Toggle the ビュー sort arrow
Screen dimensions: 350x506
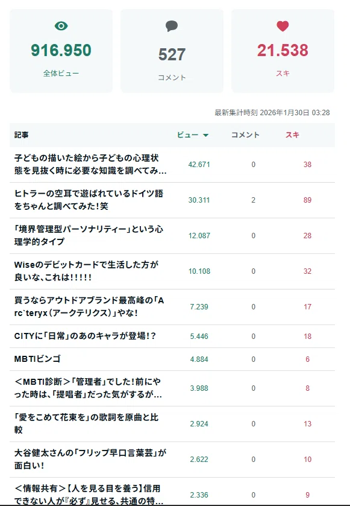[x=205, y=135]
